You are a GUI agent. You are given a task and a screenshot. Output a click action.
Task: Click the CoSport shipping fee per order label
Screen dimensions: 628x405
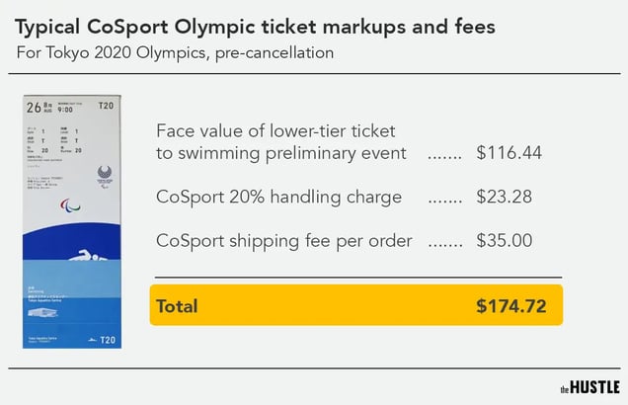click(284, 241)
